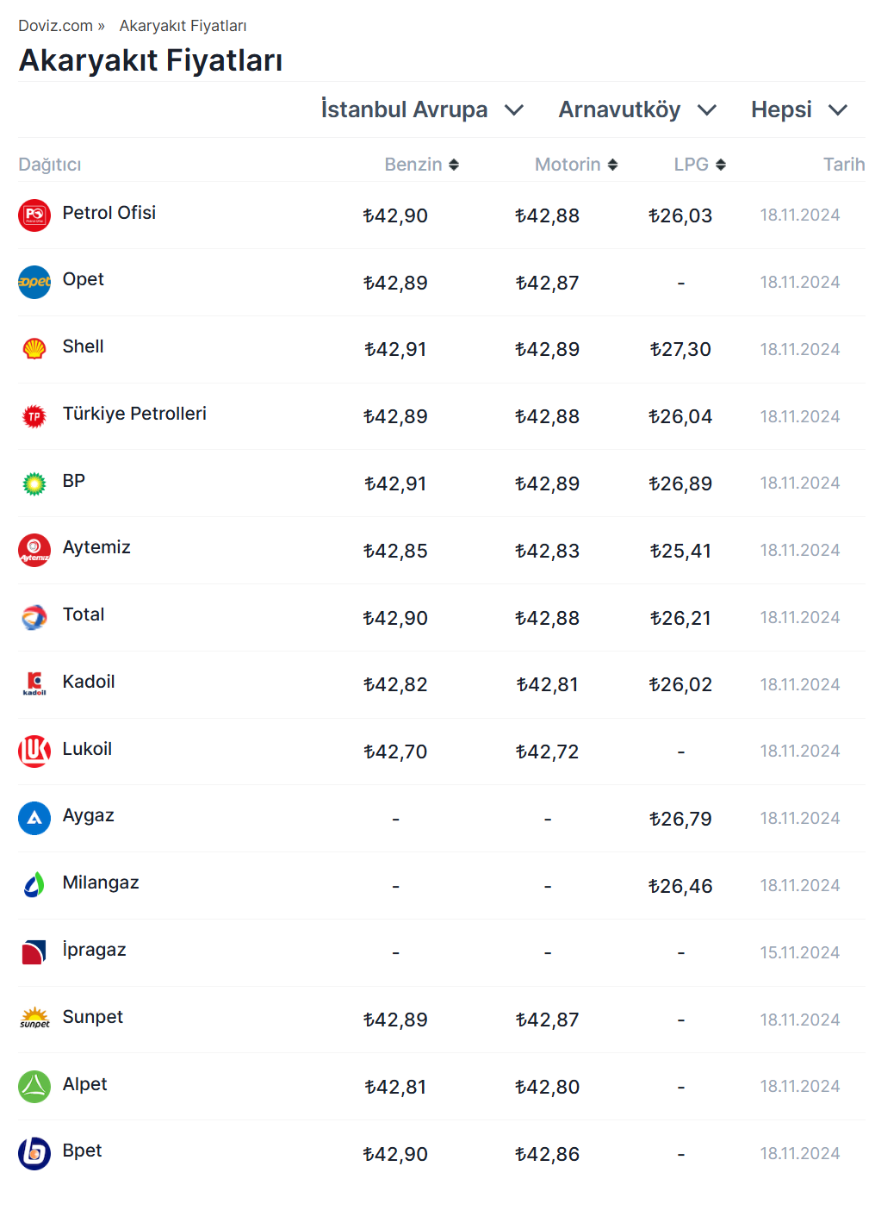The height and width of the screenshot is (1210, 875).
Task: Click the Alpet green logo
Action: pyautogui.click(x=34, y=1087)
